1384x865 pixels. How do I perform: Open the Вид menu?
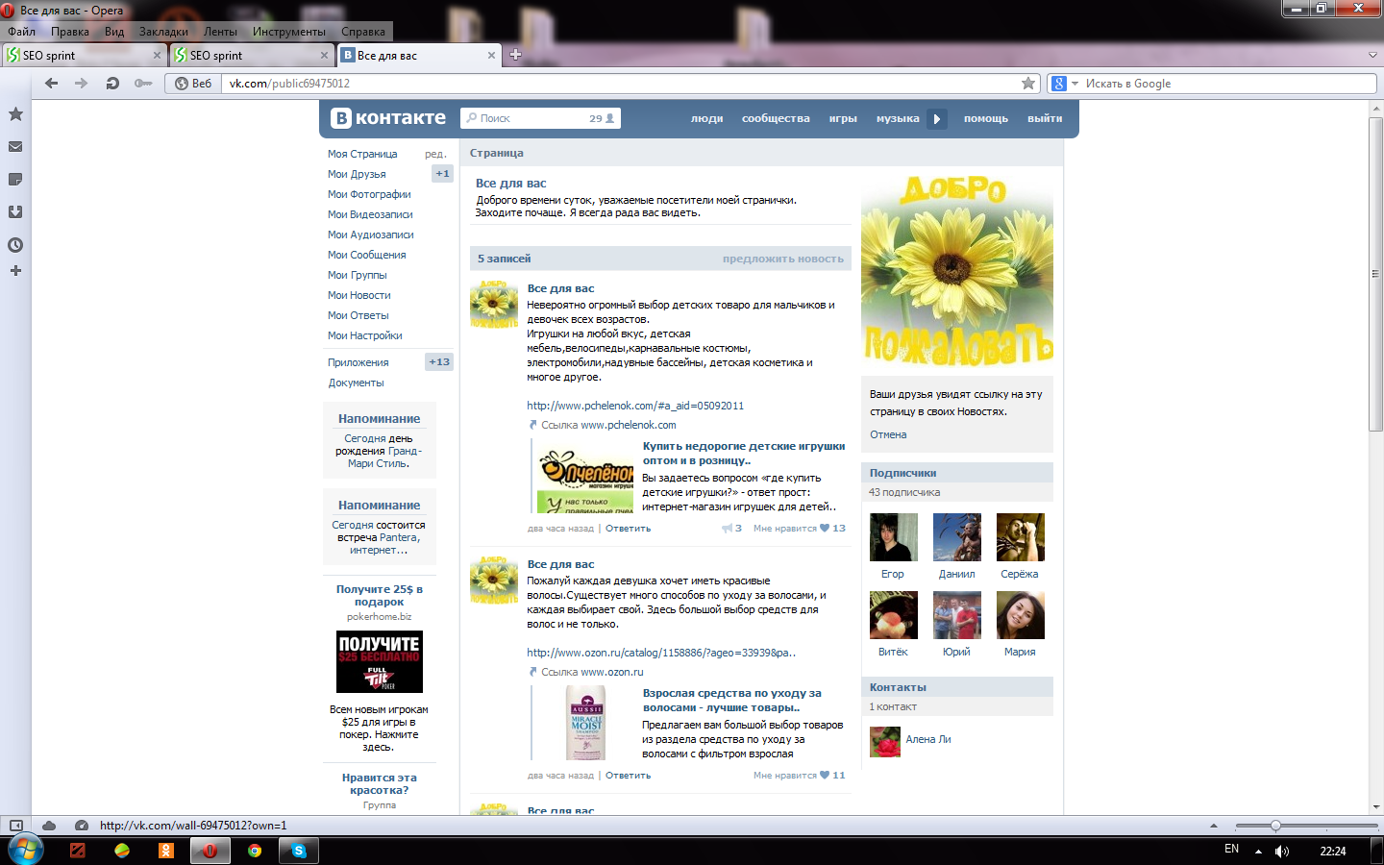coord(114,32)
